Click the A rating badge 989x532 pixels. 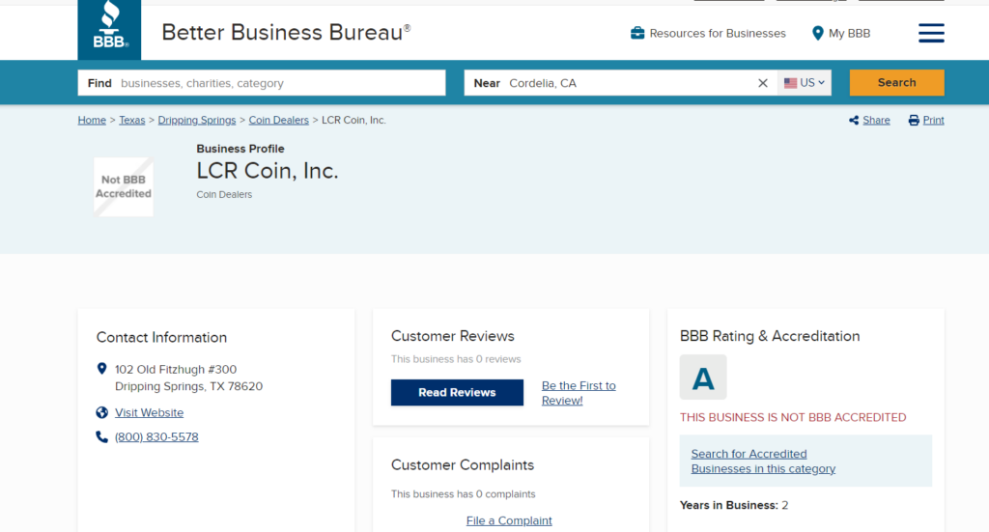coord(703,377)
